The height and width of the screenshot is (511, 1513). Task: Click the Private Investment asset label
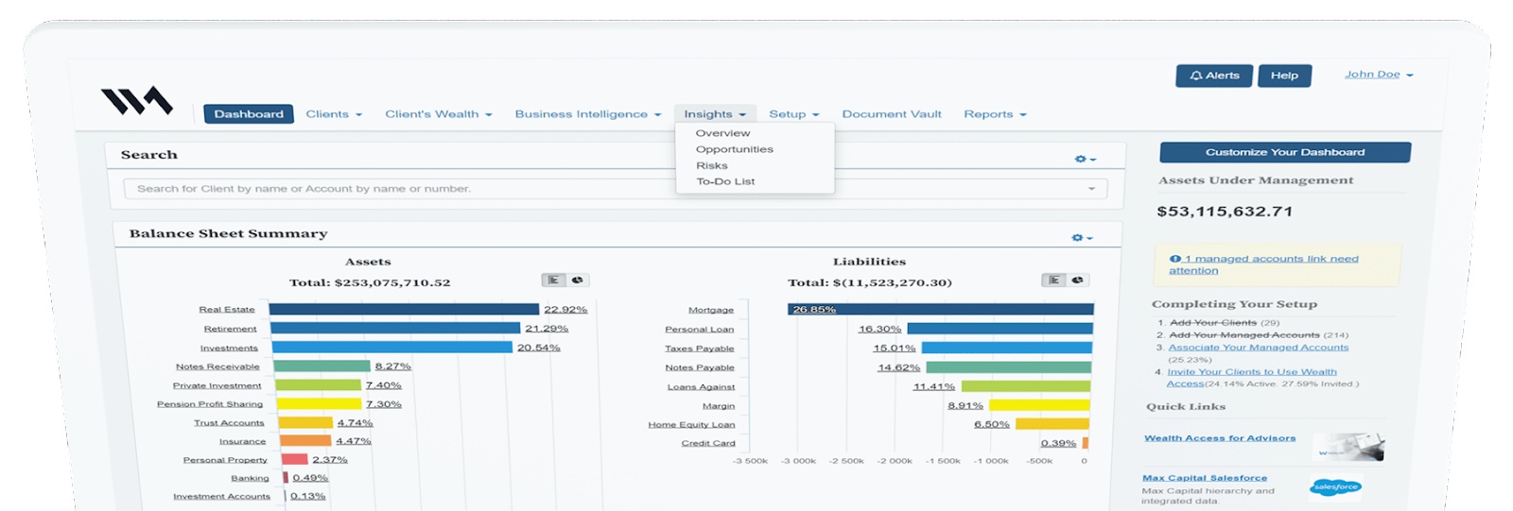click(x=217, y=385)
